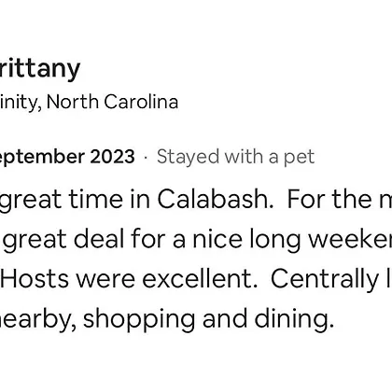Click the word 'excellent.' in review
The image size is (392, 392).
pos(200,279)
